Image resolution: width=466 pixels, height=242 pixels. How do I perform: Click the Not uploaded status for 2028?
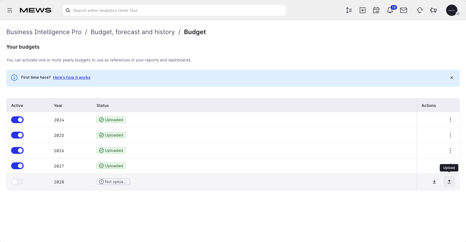click(x=113, y=182)
